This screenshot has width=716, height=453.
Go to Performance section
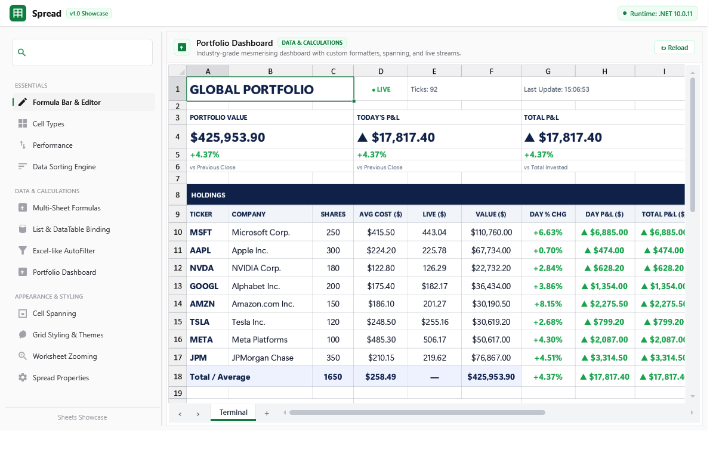click(x=84, y=145)
